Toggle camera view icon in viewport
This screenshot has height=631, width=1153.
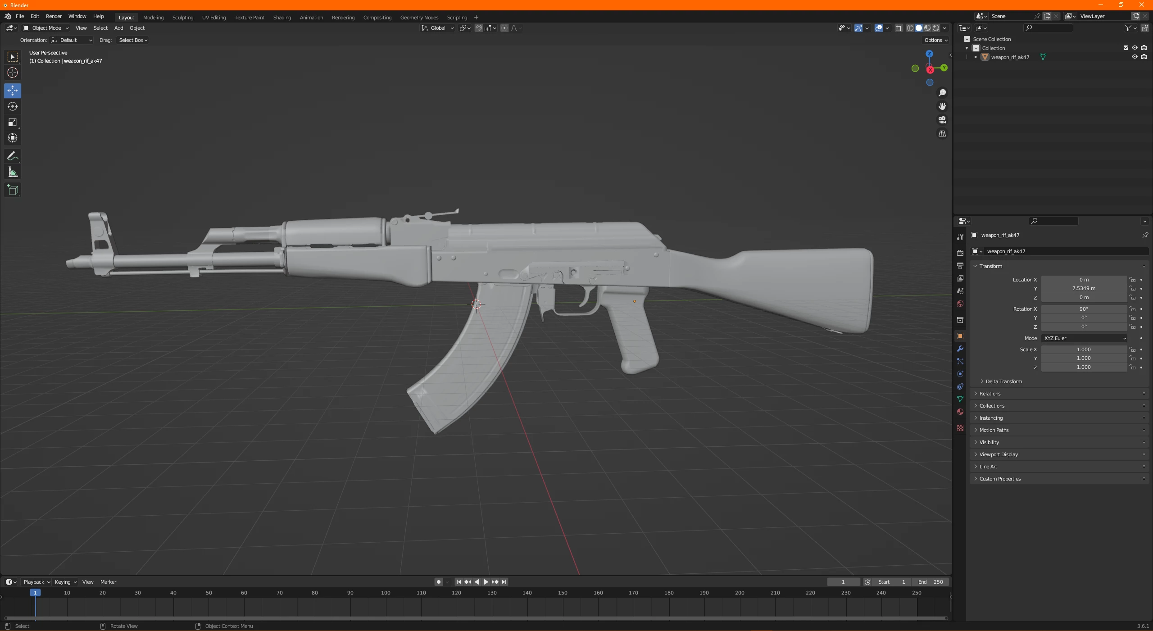coord(942,120)
